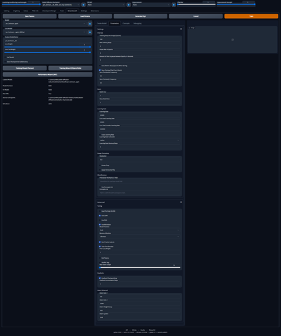Click the image placeholder icon in output panel
The width and height of the screenshot is (281, 336).
(x=232, y=39)
